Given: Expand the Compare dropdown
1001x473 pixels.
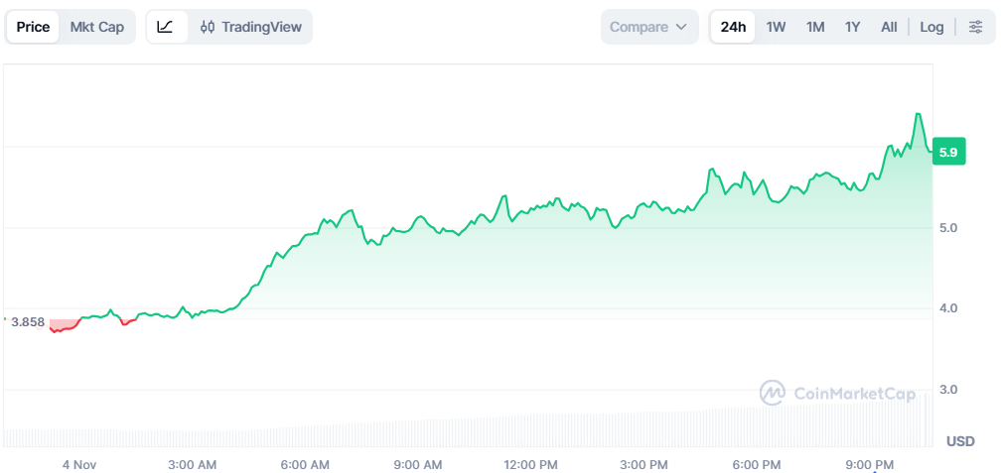Looking at the screenshot, I should pos(648,27).
